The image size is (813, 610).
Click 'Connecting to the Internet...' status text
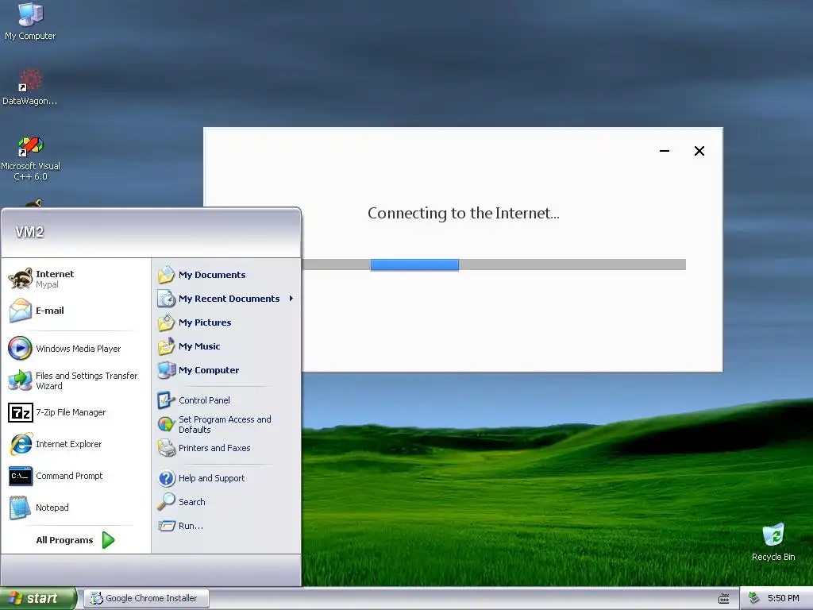click(464, 213)
